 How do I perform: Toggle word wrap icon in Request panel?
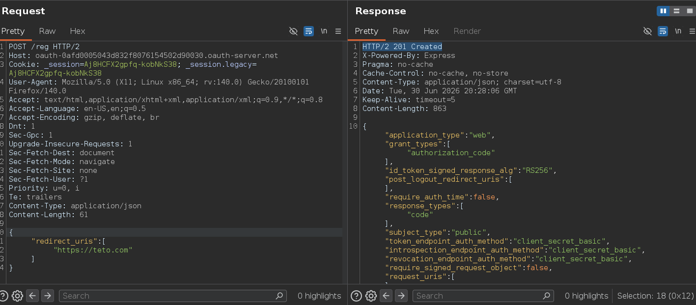(x=308, y=31)
